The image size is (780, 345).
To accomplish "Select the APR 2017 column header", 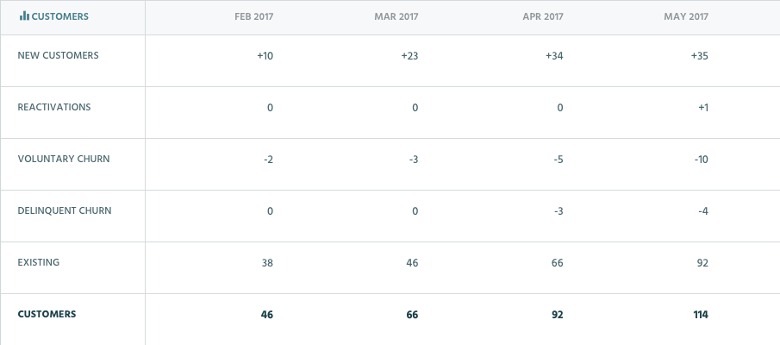I will [543, 16].
